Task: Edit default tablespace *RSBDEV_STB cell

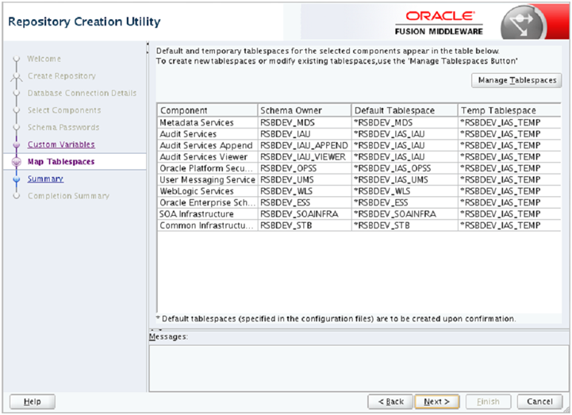Action: 404,225
